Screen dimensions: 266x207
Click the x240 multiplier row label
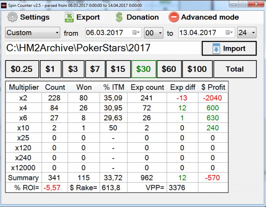click(x=23, y=158)
